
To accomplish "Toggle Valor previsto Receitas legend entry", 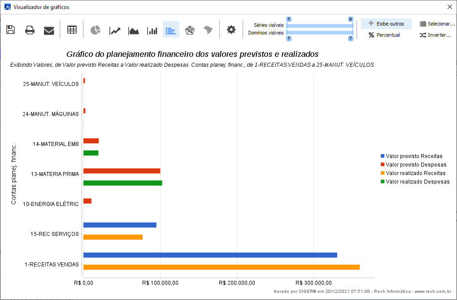I will (x=413, y=156).
